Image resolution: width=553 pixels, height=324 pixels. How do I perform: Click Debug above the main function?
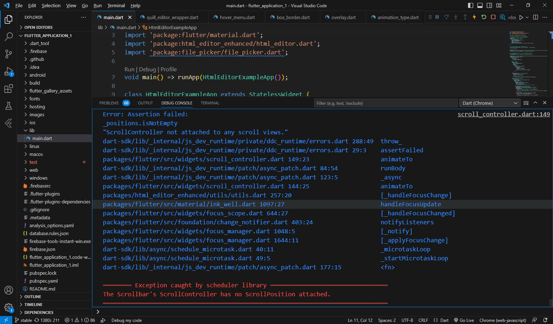point(147,69)
